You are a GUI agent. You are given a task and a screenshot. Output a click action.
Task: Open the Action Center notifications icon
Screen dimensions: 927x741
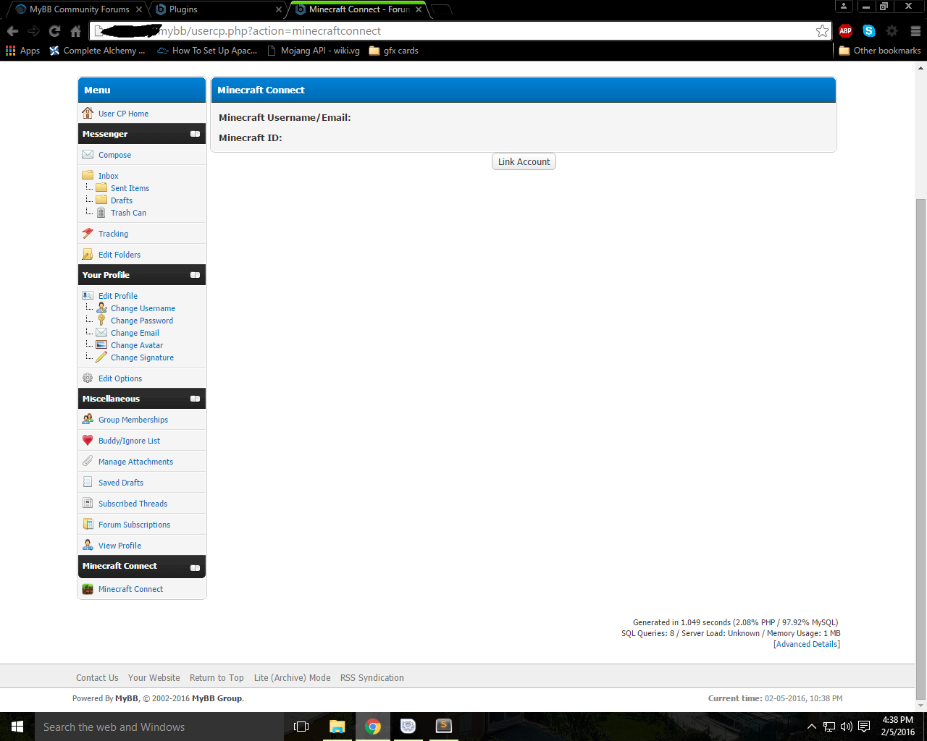click(x=864, y=727)
